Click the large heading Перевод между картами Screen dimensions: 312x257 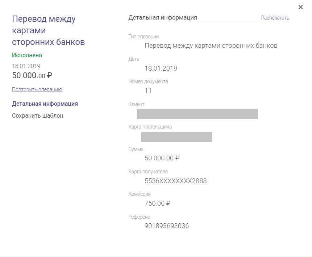tap(48, 30)
